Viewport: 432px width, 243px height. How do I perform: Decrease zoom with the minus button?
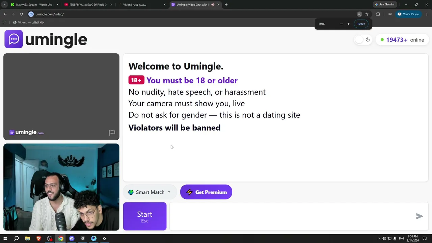point(341,24)
